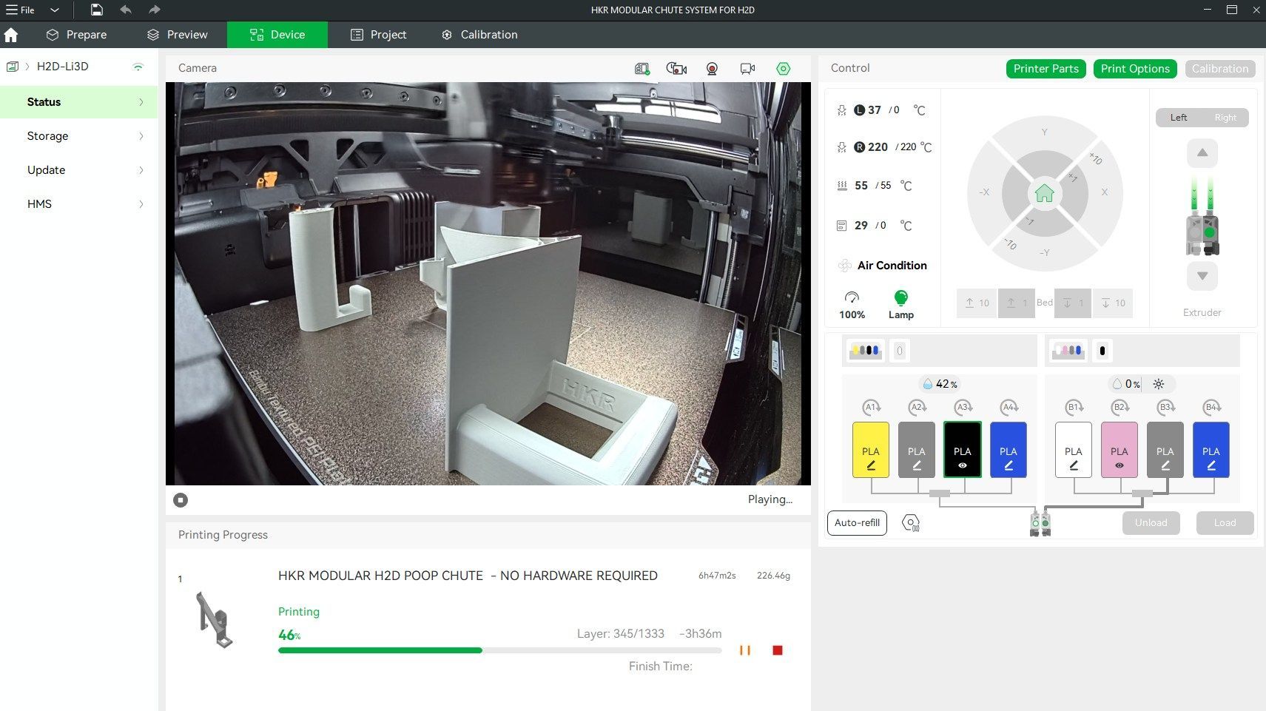Open the File menu dropdown arrow
Screen dimensions: 1266x711
coord(54,10)
